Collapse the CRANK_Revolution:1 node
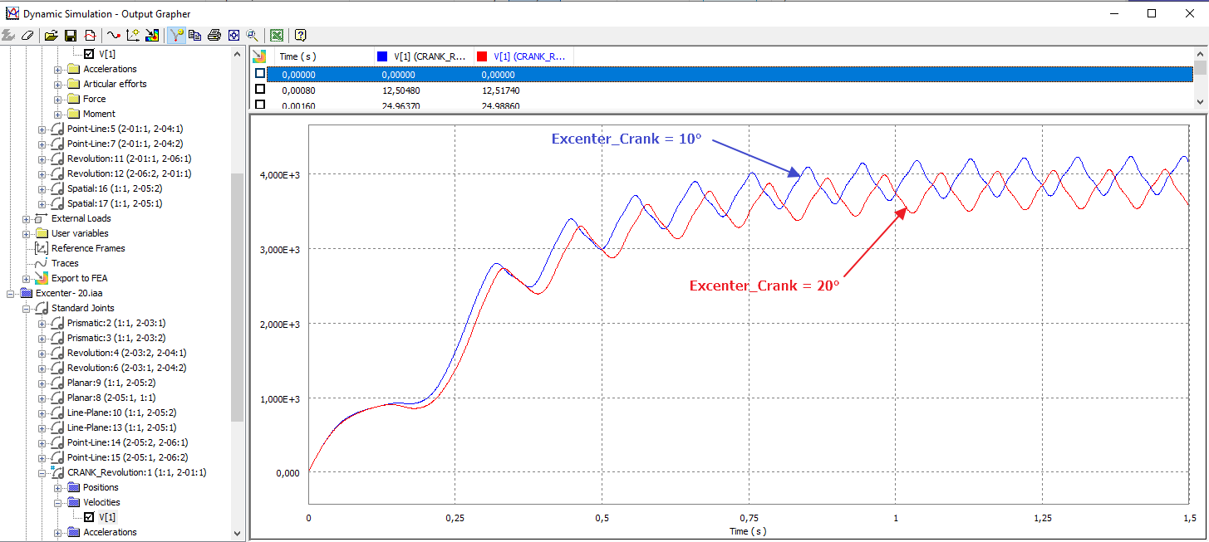1209x542 pixels. (x=42, y=472)
